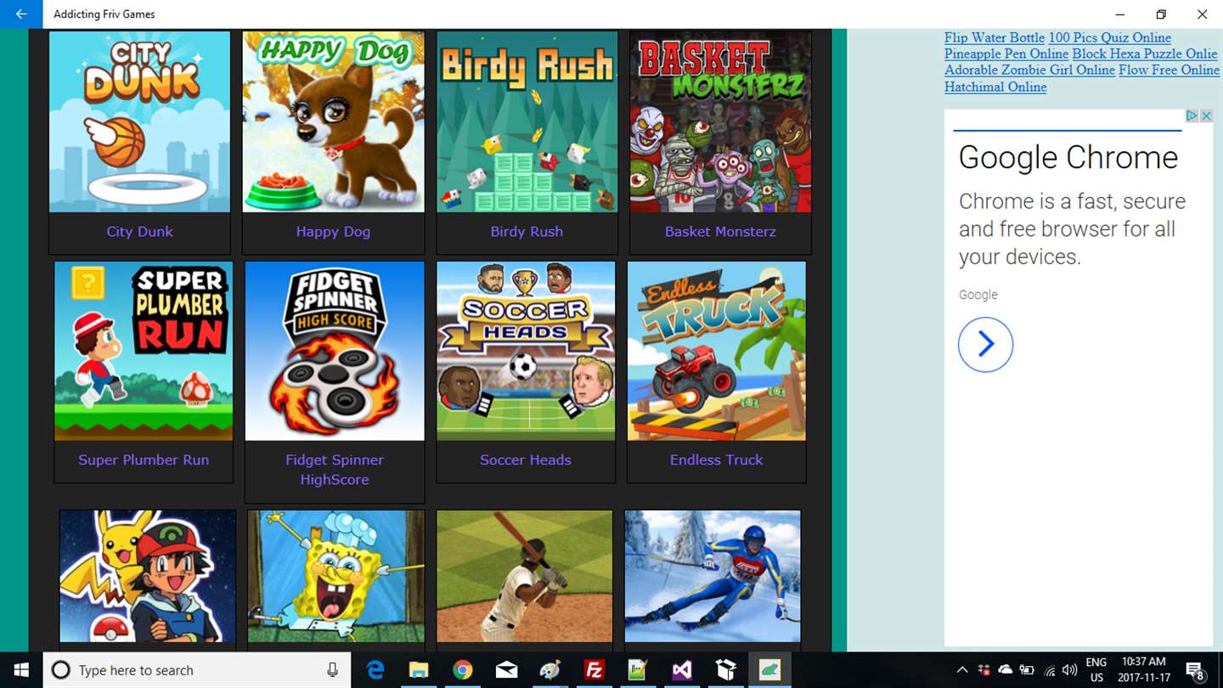Open the Endless Truck game image
This screenshot has width=1223, height=688.
click(x=717, y=351)
